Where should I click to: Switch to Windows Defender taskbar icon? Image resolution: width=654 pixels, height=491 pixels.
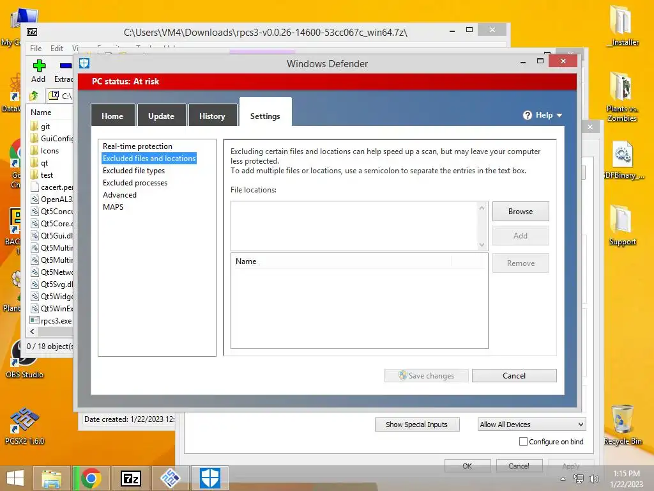pyautogui.click(x=209, y=478)
